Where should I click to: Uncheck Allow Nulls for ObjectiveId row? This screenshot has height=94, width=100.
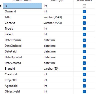point(84,92)
